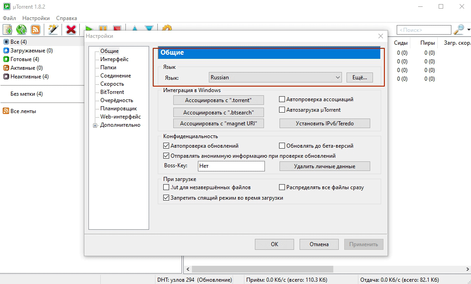Enable 'Обновлять до бета-версий' checkbox
Screen dimensions: 471x284
[282, 145]
